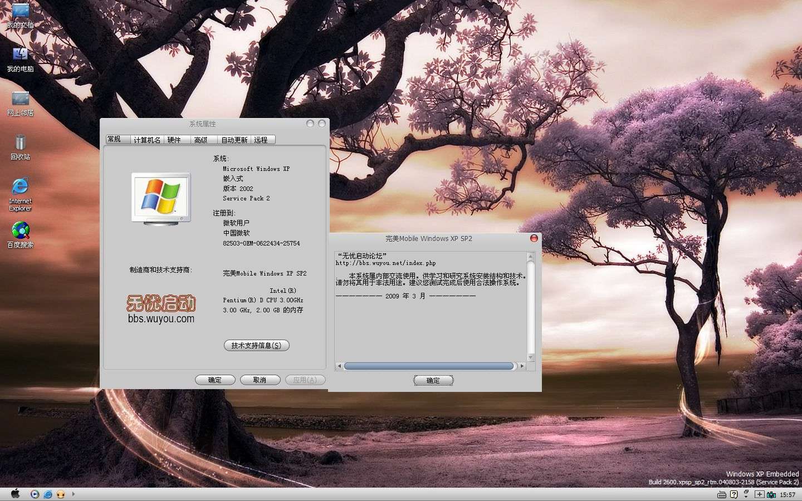Open the 百度搜索 desktop shortcut
The height and width of the screenshot is (501, 802).
click(x=20, y=234)
